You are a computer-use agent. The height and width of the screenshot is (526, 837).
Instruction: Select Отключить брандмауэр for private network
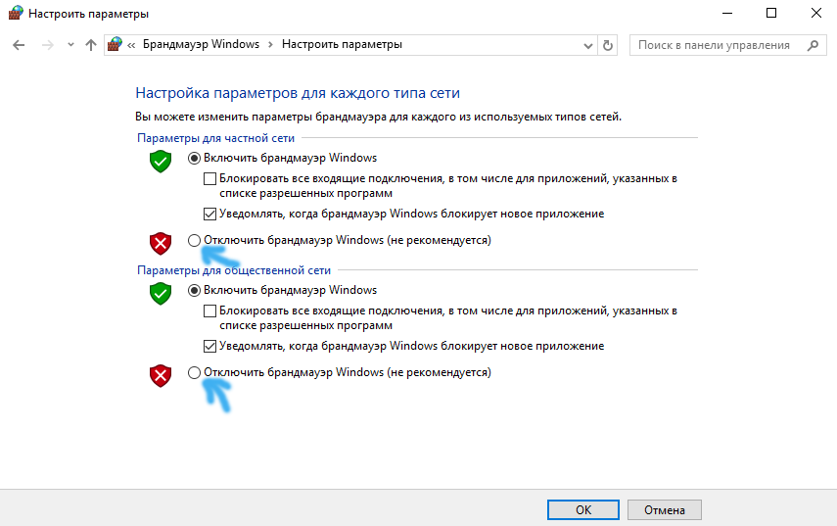[194, 240]
